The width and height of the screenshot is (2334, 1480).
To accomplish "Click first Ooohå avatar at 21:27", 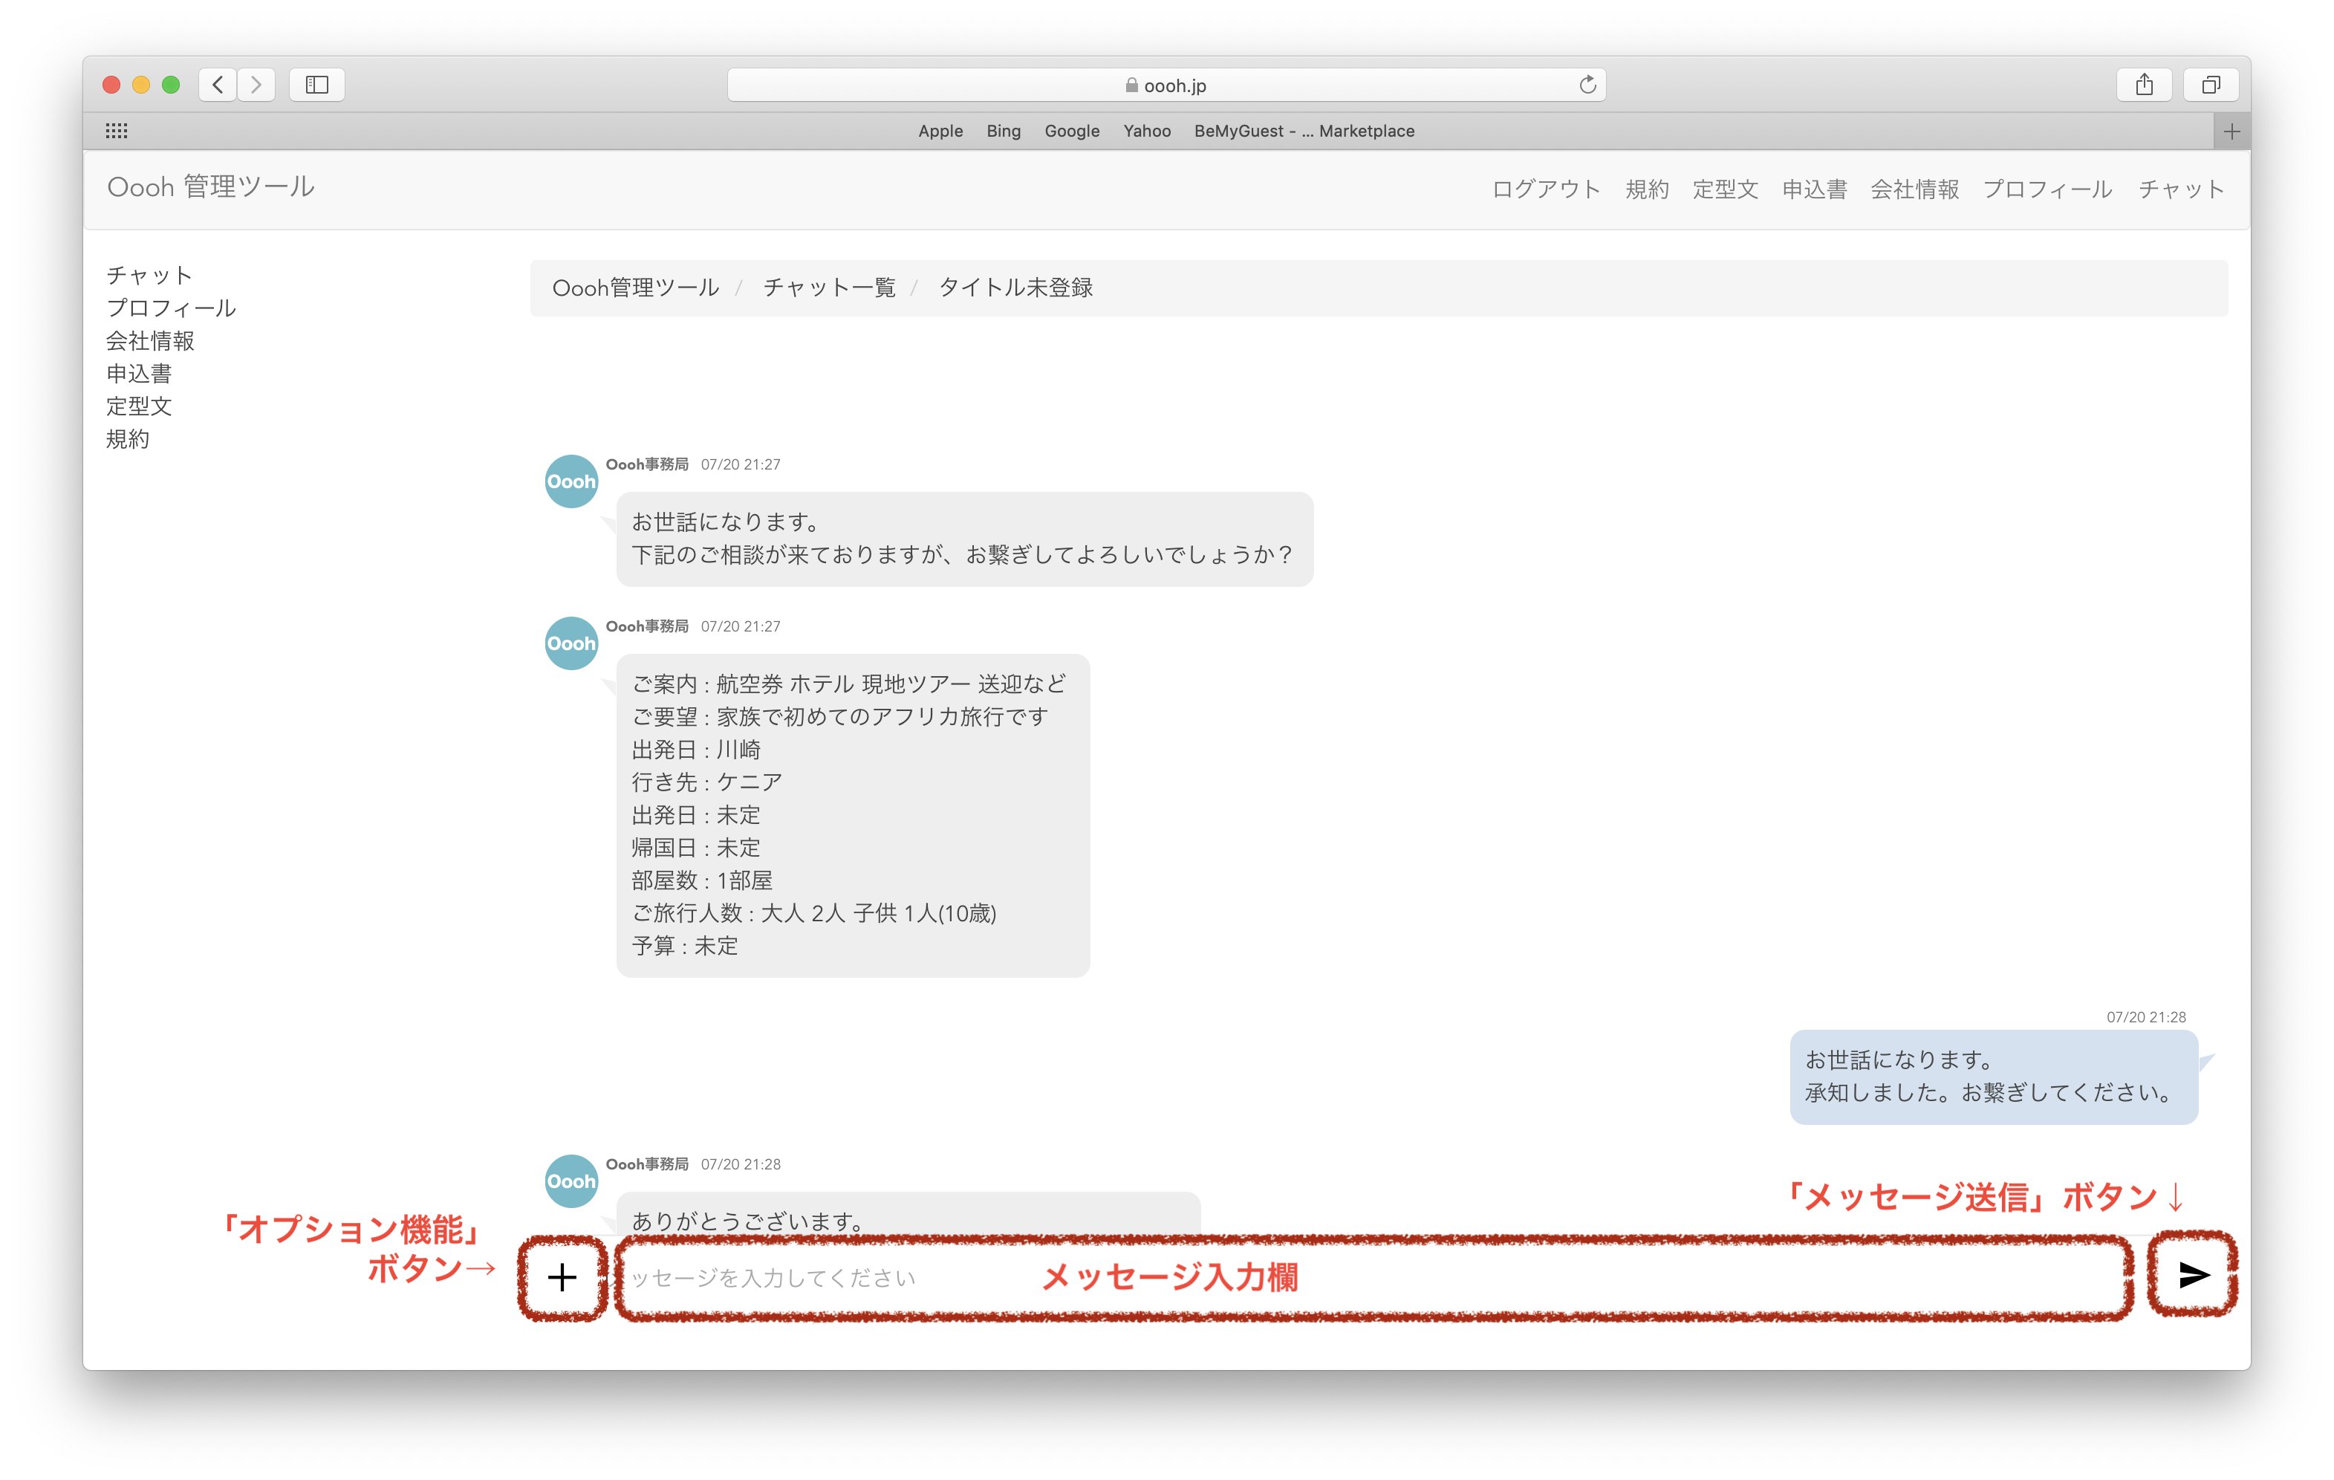I will pyautogui.click(x=571, y=481).
